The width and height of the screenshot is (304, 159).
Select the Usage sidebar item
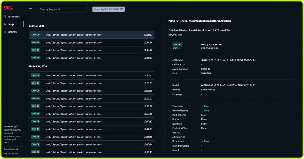[11, 24]
